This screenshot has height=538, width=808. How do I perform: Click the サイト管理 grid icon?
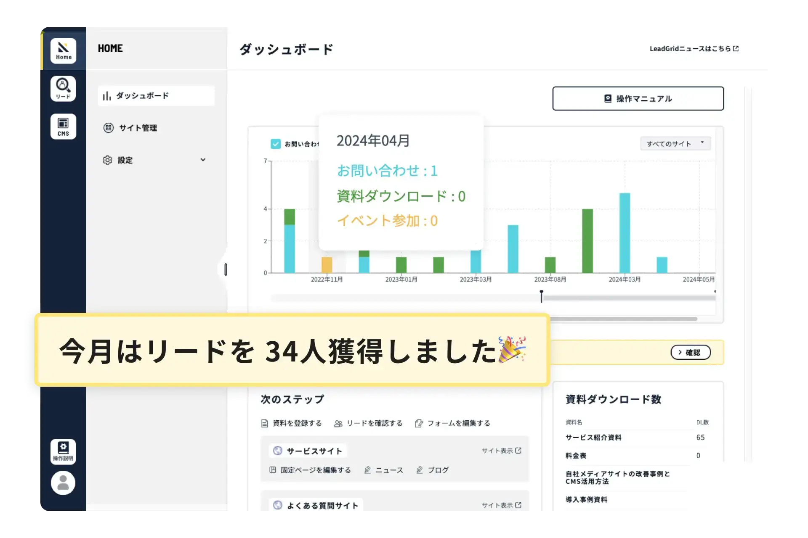pyautogui.click(x=109, y=128)
